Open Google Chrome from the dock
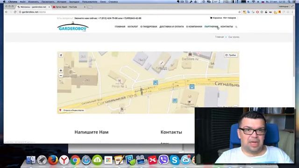 click(x=75, y=160)
